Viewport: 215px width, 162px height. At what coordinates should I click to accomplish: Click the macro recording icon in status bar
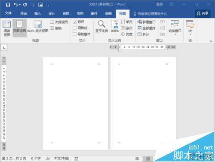point(77,159)
